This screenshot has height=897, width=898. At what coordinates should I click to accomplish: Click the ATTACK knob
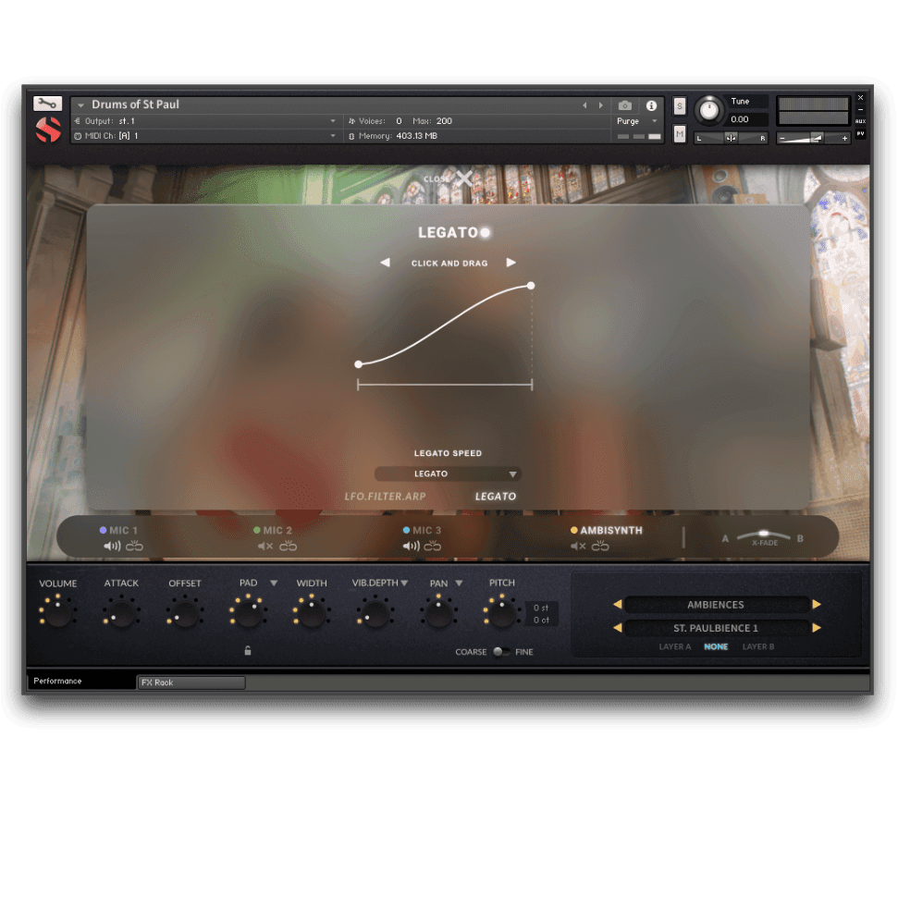[x=121, y=612]
